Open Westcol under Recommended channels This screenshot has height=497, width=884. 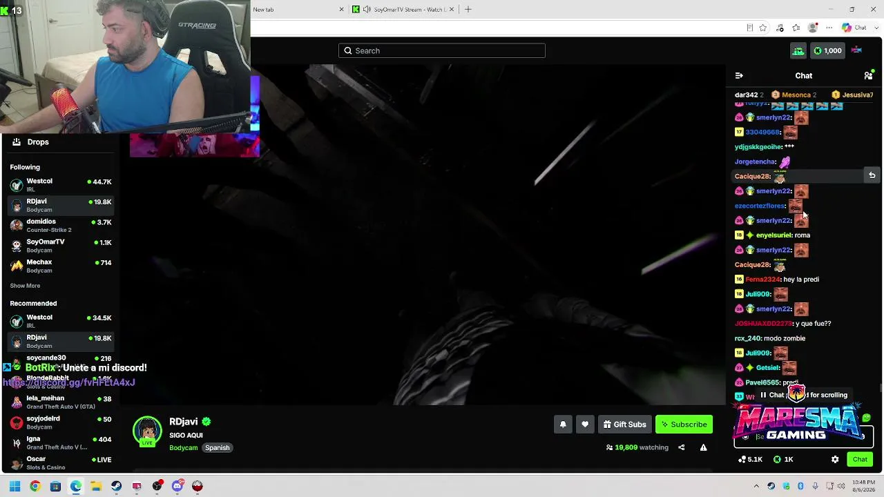pyautogui.click(x=61, y=321)
